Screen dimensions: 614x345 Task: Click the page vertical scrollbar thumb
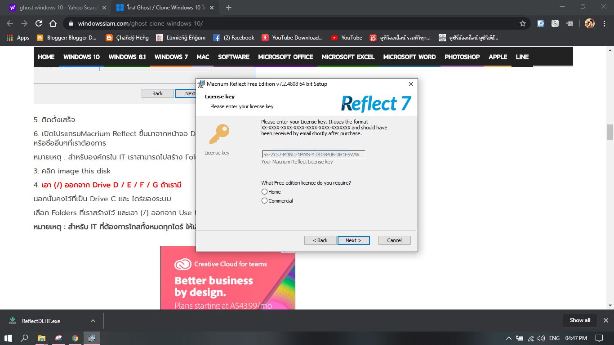coord(610,132)
